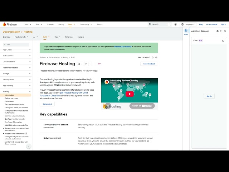Select Explore use cases sidebar item

pyautogui.click(x=11, y=98)
